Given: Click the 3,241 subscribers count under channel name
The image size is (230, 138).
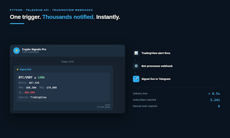Looking at the screenshot, I should click(30, 52).
